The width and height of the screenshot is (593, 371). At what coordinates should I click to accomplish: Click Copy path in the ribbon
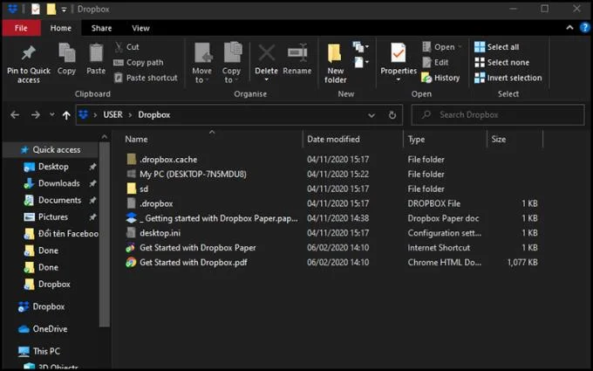tap(139, 63)
